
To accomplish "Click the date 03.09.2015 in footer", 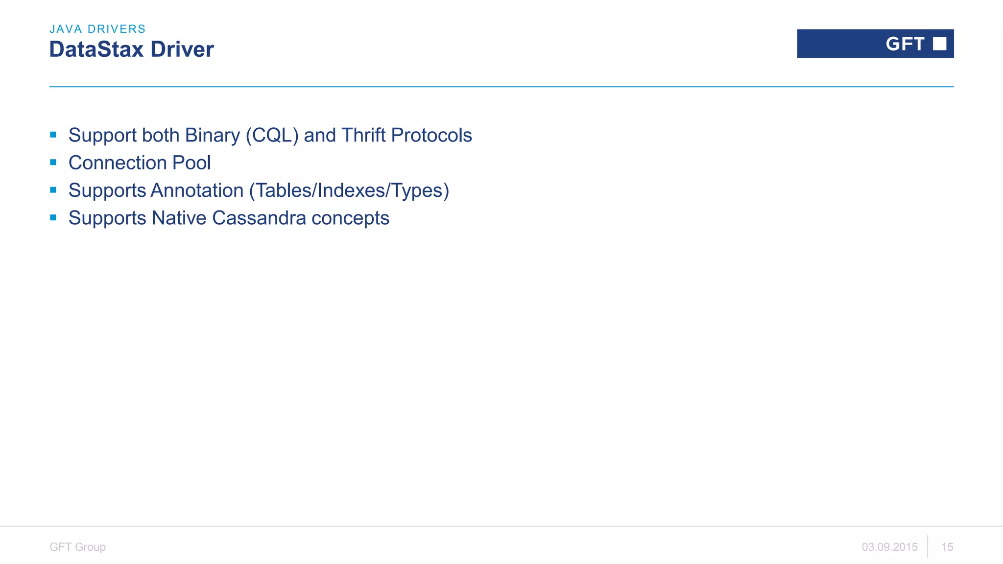I will point(890,547).
